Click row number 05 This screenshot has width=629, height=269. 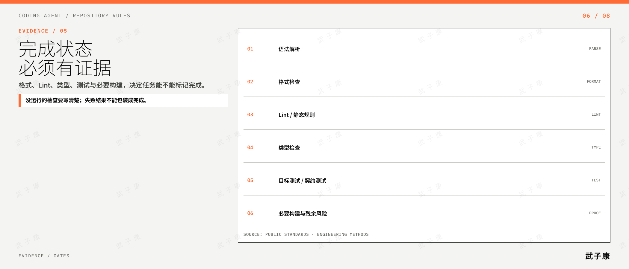pyautogui.click(x=250, y=180)
